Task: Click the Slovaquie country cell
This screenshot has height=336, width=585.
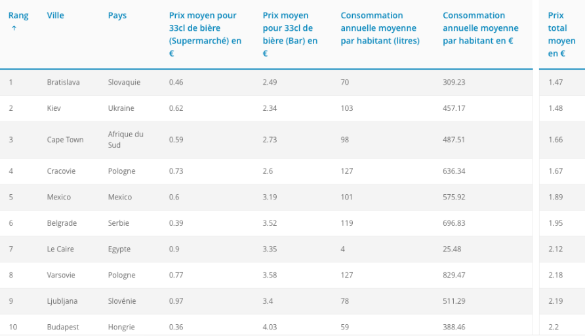Action: click(x=124, y=83)
